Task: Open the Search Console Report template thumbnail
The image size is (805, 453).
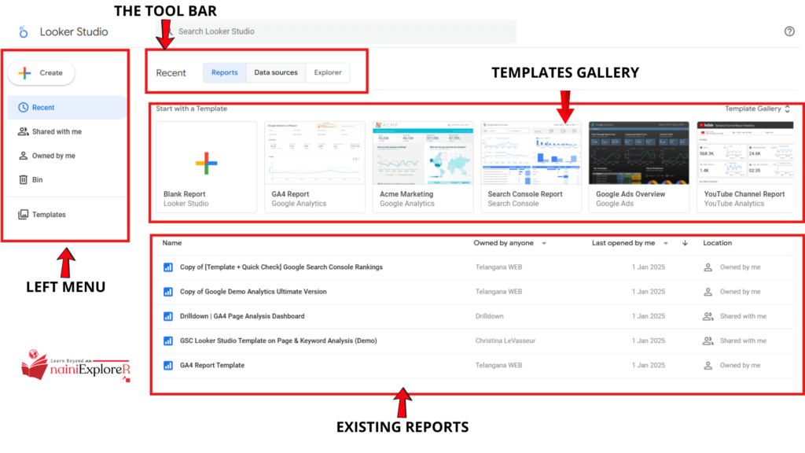Action: click(531, 153)
